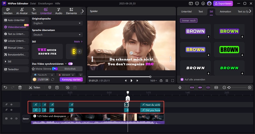
Task: Select Videoübersetzer in sidebar
Action: click(x=16, y=27)
